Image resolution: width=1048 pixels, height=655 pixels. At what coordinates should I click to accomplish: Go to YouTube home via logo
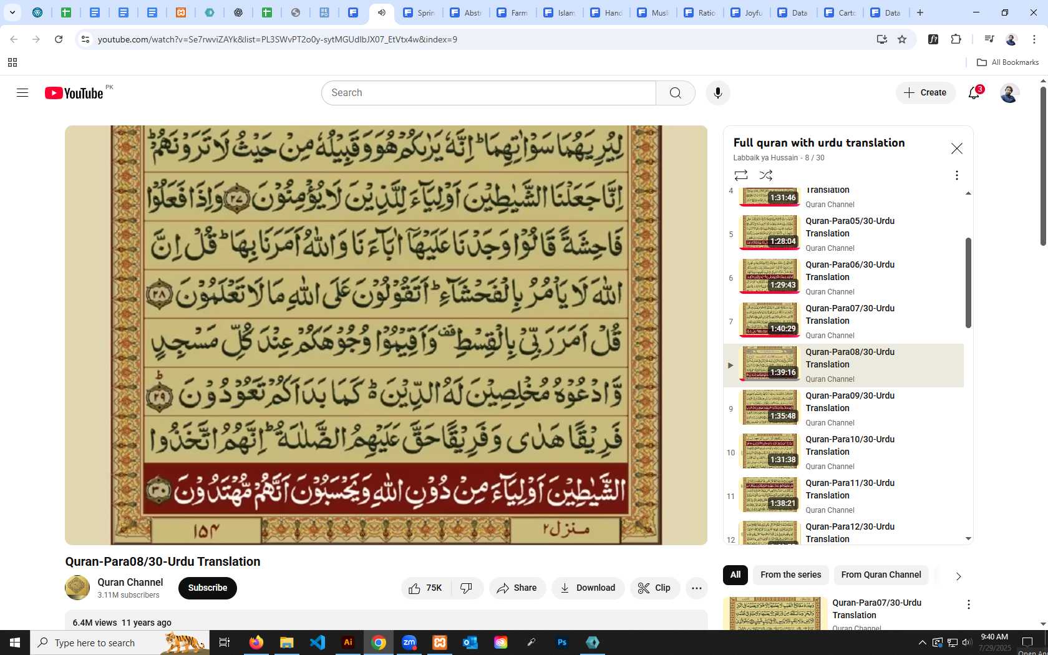[x=74, y=93]
